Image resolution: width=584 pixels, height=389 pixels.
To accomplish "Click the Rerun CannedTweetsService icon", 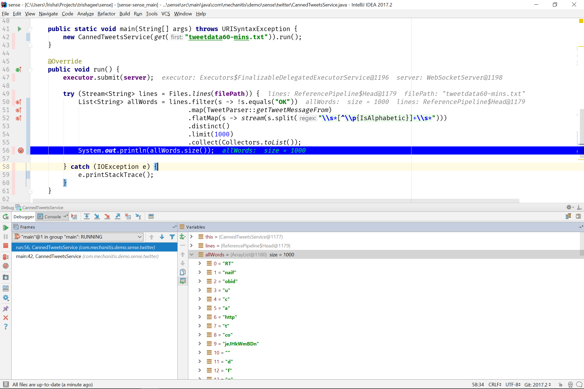I will tap(6, 217).
